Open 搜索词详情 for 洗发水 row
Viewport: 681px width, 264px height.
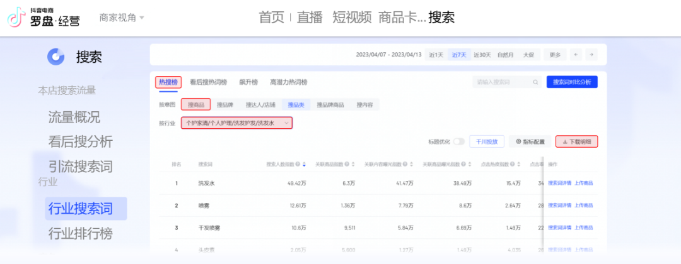click(559, 183)
